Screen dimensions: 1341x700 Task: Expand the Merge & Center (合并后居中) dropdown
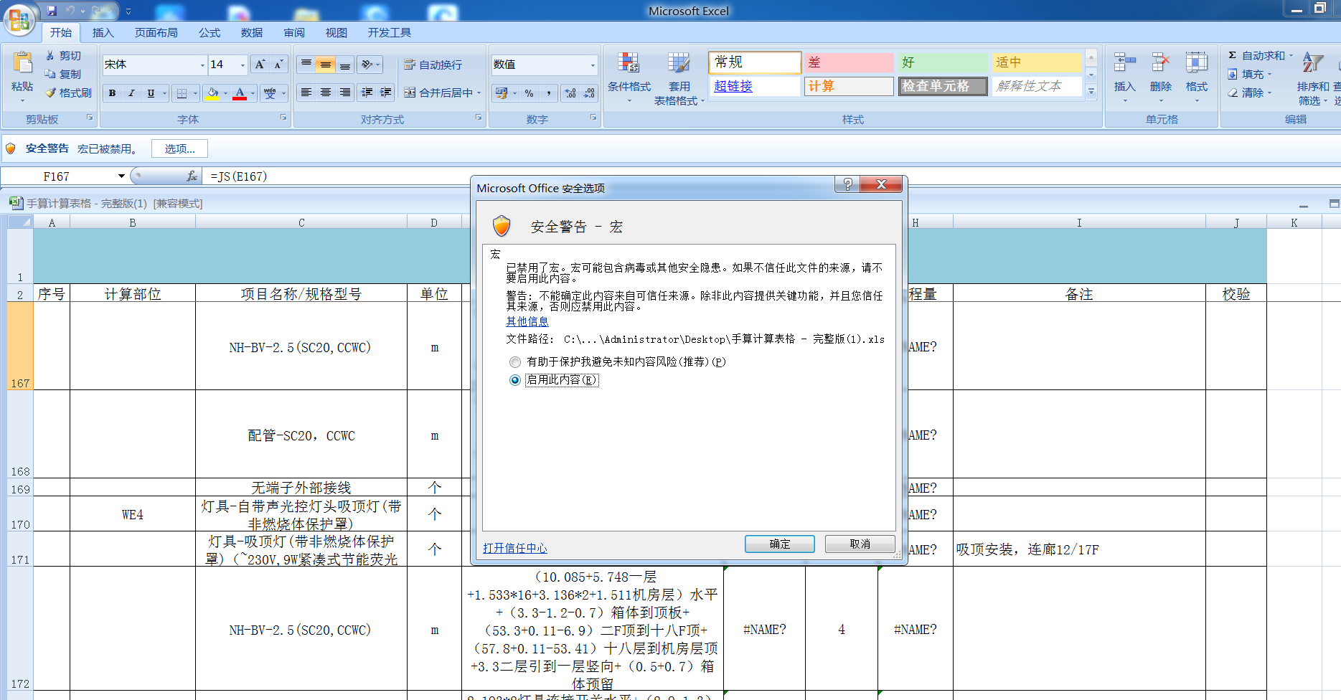pyautogui.click(x=479, y=93)
